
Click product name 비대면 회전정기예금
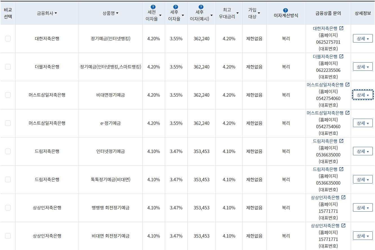point(110,236)
